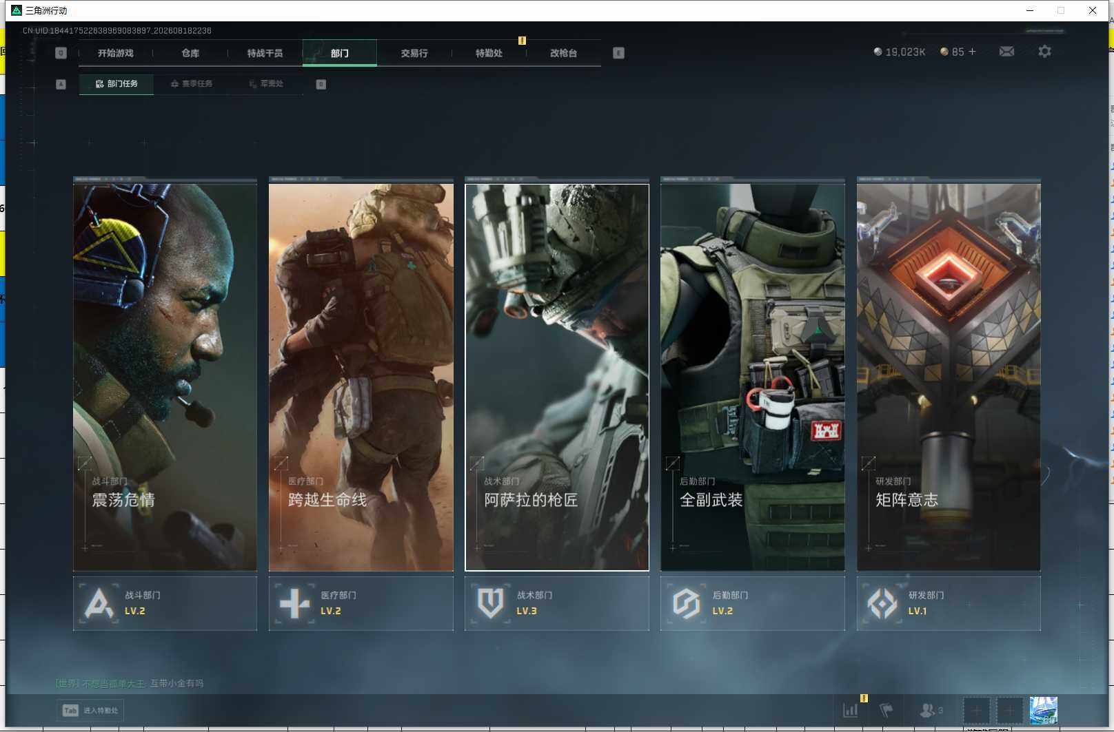Go to the 开始游戏 tab
This screenshot has width=1114, height=732.
(116, 53)
